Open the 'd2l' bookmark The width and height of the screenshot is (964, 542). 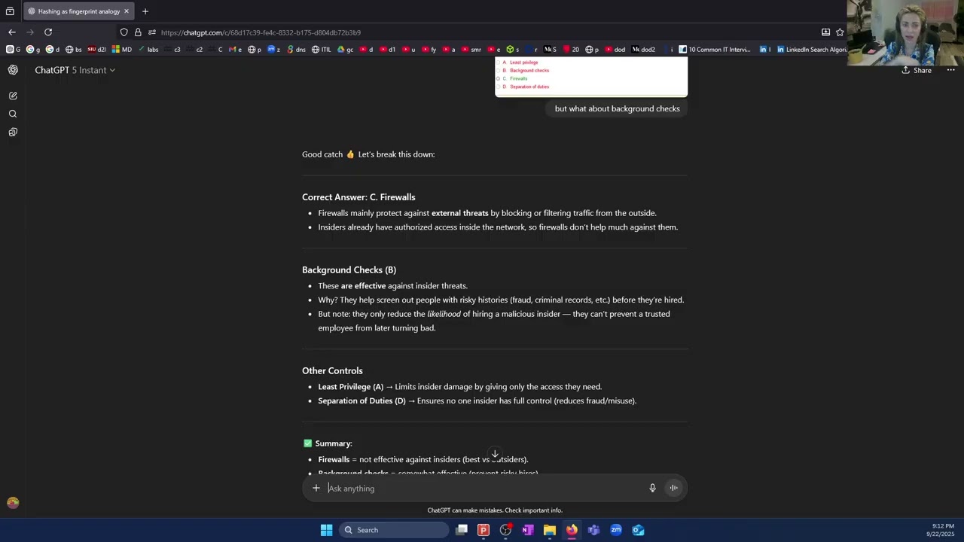96,50
